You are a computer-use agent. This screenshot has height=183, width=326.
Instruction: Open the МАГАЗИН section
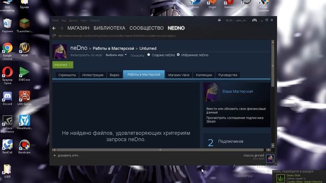(78, 28)
